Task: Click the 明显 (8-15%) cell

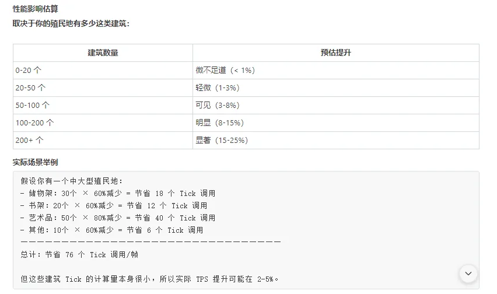Action: 220,123
